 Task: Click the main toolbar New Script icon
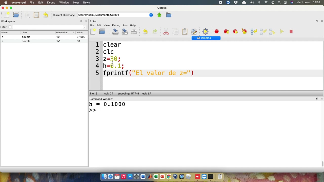7,15
